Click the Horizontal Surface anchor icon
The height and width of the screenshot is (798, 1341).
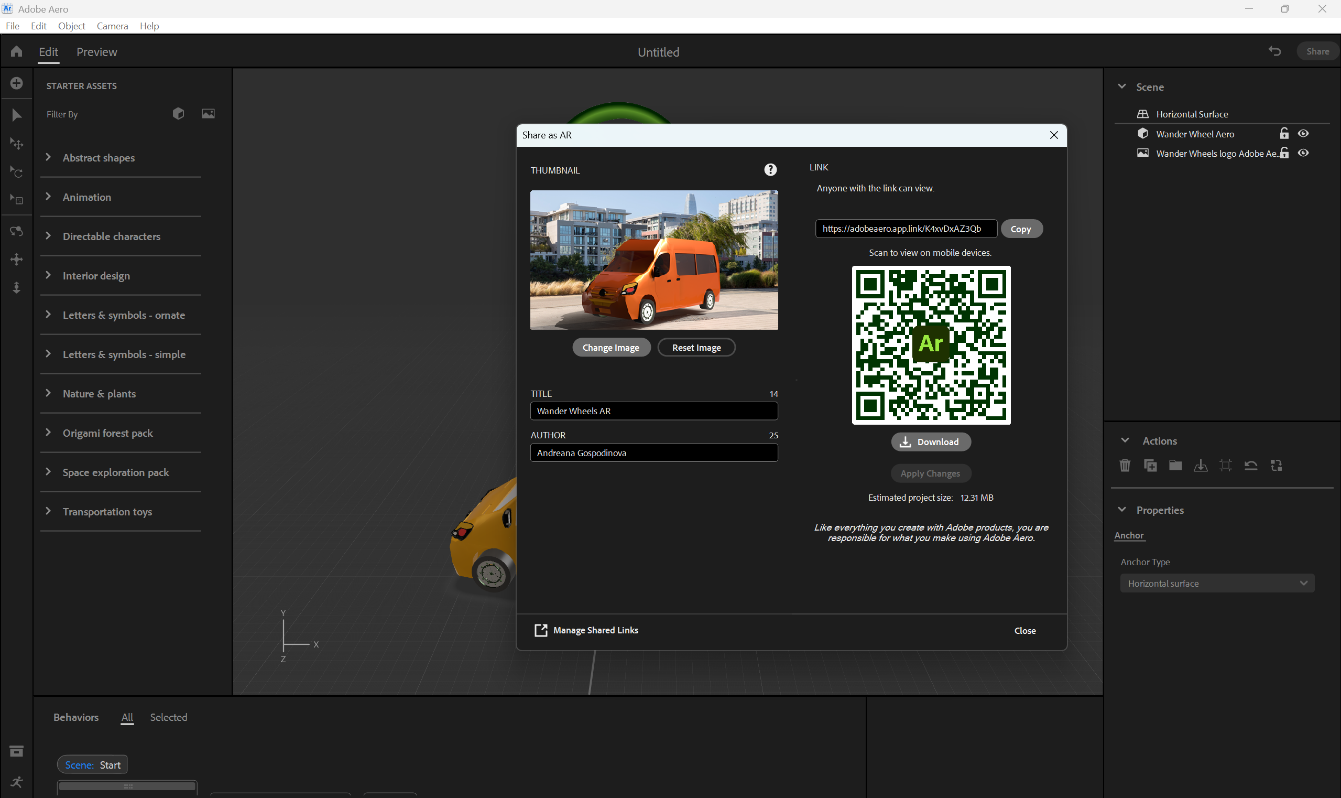click(1143, 114)
